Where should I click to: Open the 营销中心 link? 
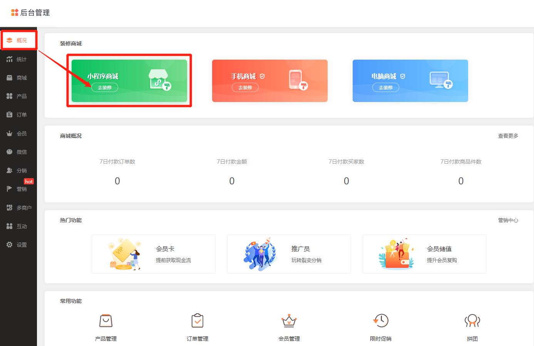tap(508, 220)
